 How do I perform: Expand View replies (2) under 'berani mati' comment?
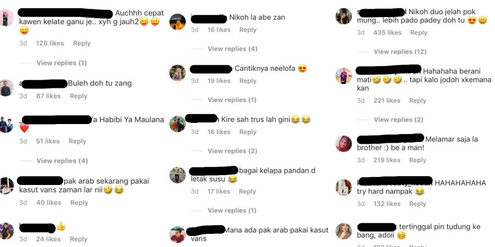coord(398,120)
